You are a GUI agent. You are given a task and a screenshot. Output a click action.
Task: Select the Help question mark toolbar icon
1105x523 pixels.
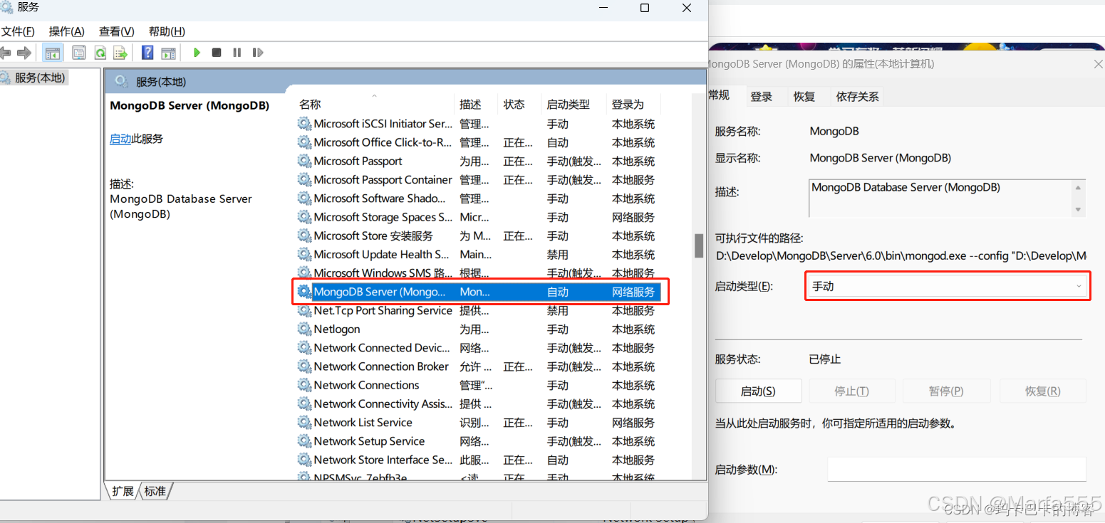tap(147, 52)
